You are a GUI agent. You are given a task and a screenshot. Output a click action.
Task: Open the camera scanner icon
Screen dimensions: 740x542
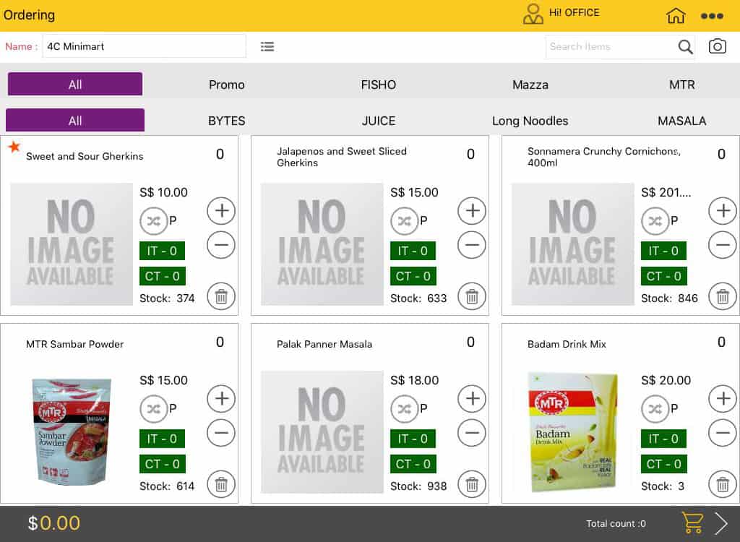pos(718,46)
